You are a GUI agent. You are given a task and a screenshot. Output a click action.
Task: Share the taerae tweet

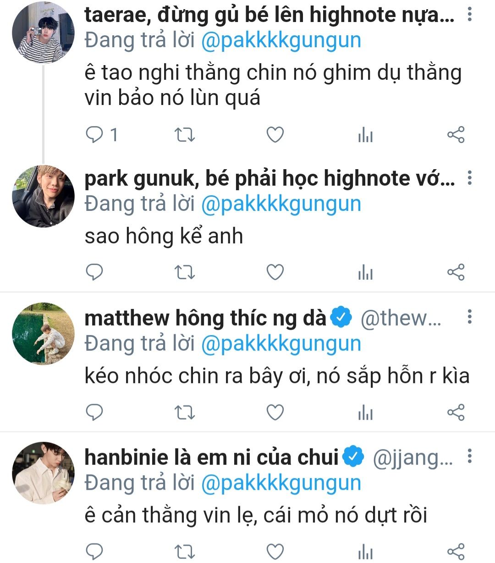click(456, 135)
